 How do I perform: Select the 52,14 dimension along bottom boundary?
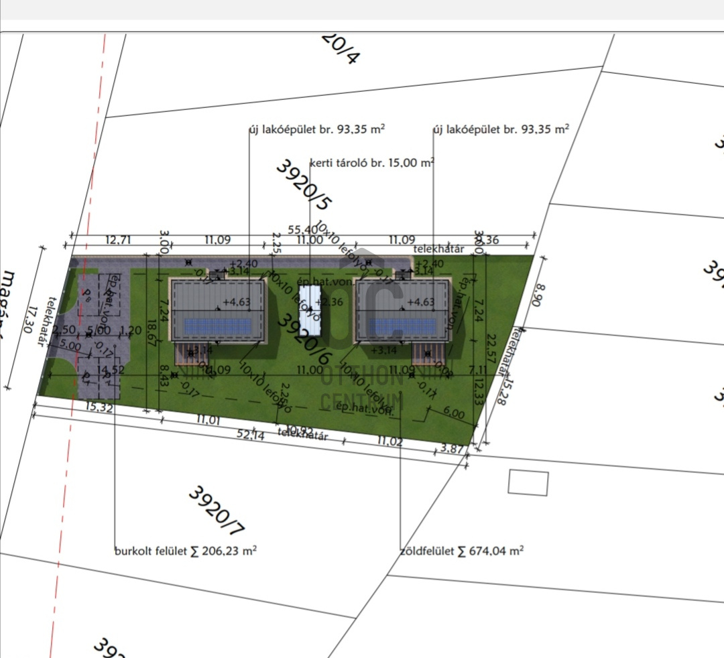pos(250,436)
